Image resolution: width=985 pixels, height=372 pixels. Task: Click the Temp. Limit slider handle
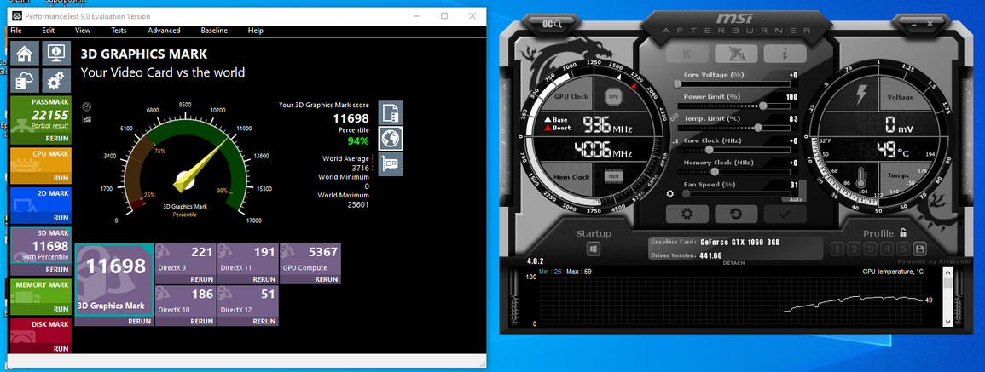[x=757, y=128]
